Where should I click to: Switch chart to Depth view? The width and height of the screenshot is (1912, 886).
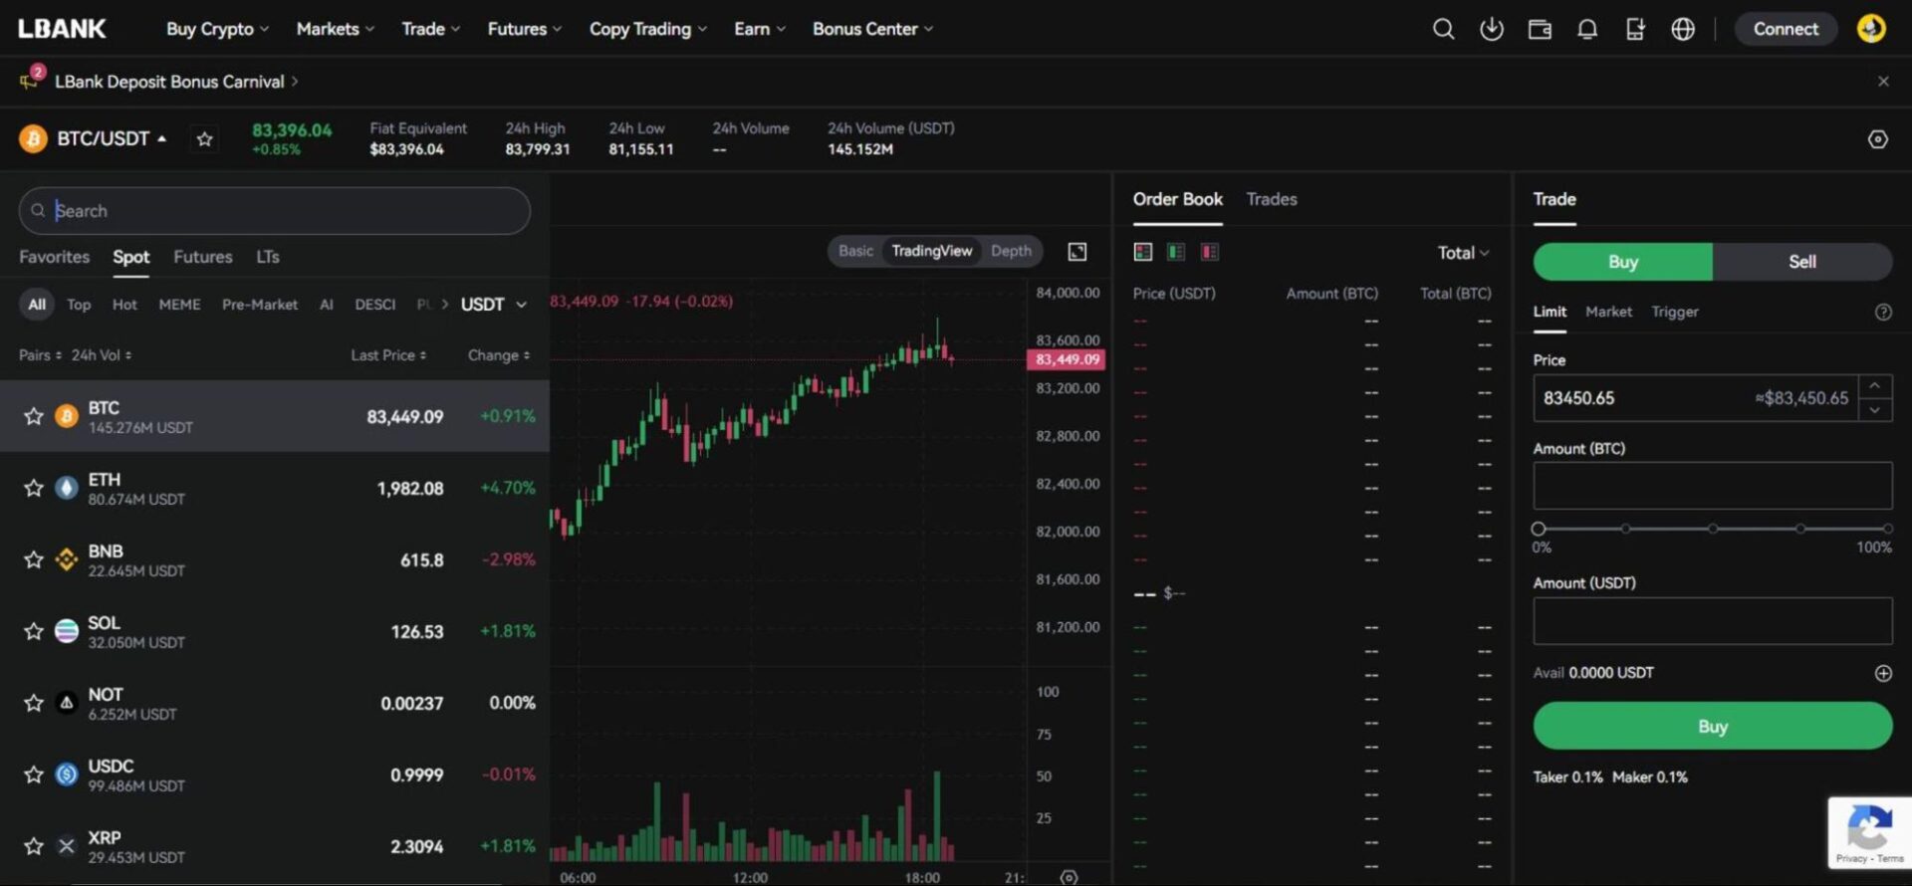click(1011, 251)
